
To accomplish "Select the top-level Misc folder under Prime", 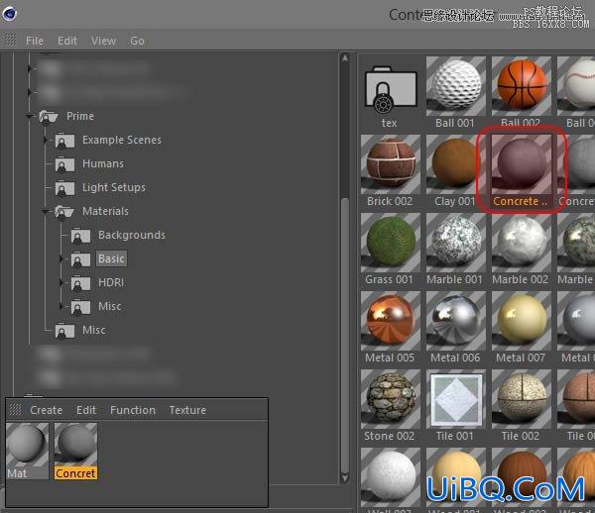I will click(94, 330).
